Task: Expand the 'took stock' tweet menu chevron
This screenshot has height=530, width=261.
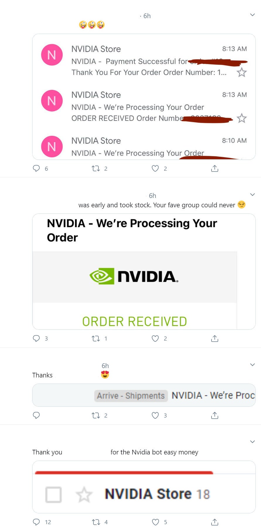Action: [252, 195]
